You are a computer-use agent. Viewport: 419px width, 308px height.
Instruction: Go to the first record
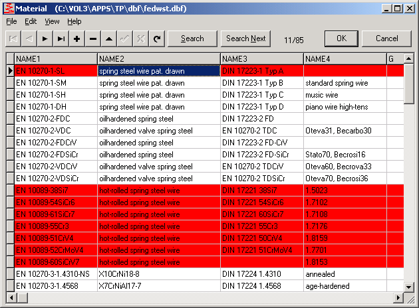tap(13, 38)
